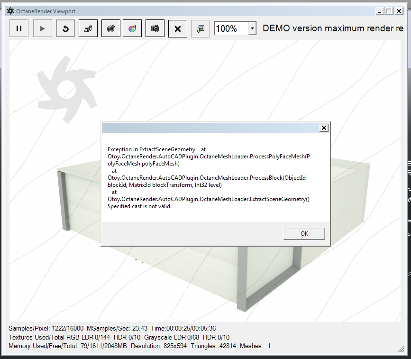Close the OctaneRender Viewport window

coord(399,11)
